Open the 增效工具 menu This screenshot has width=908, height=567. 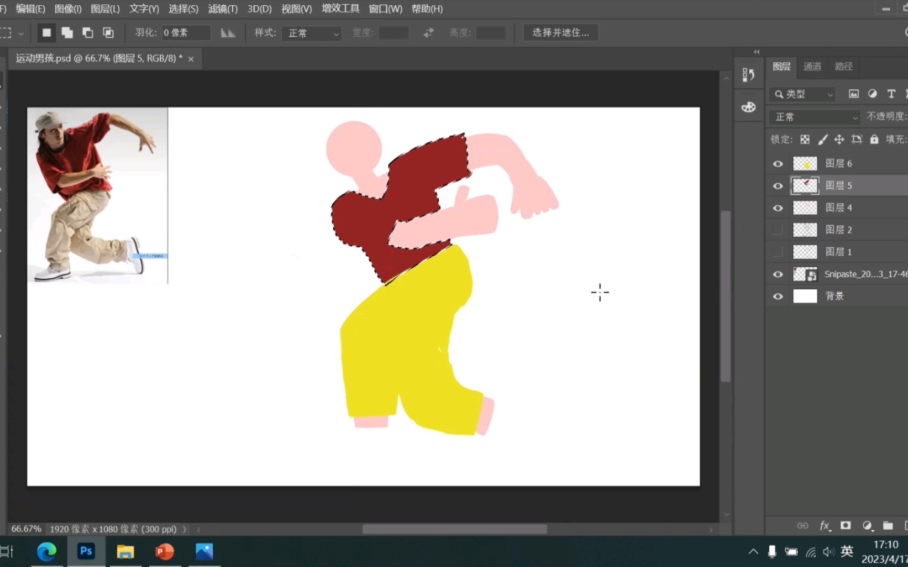340,9
